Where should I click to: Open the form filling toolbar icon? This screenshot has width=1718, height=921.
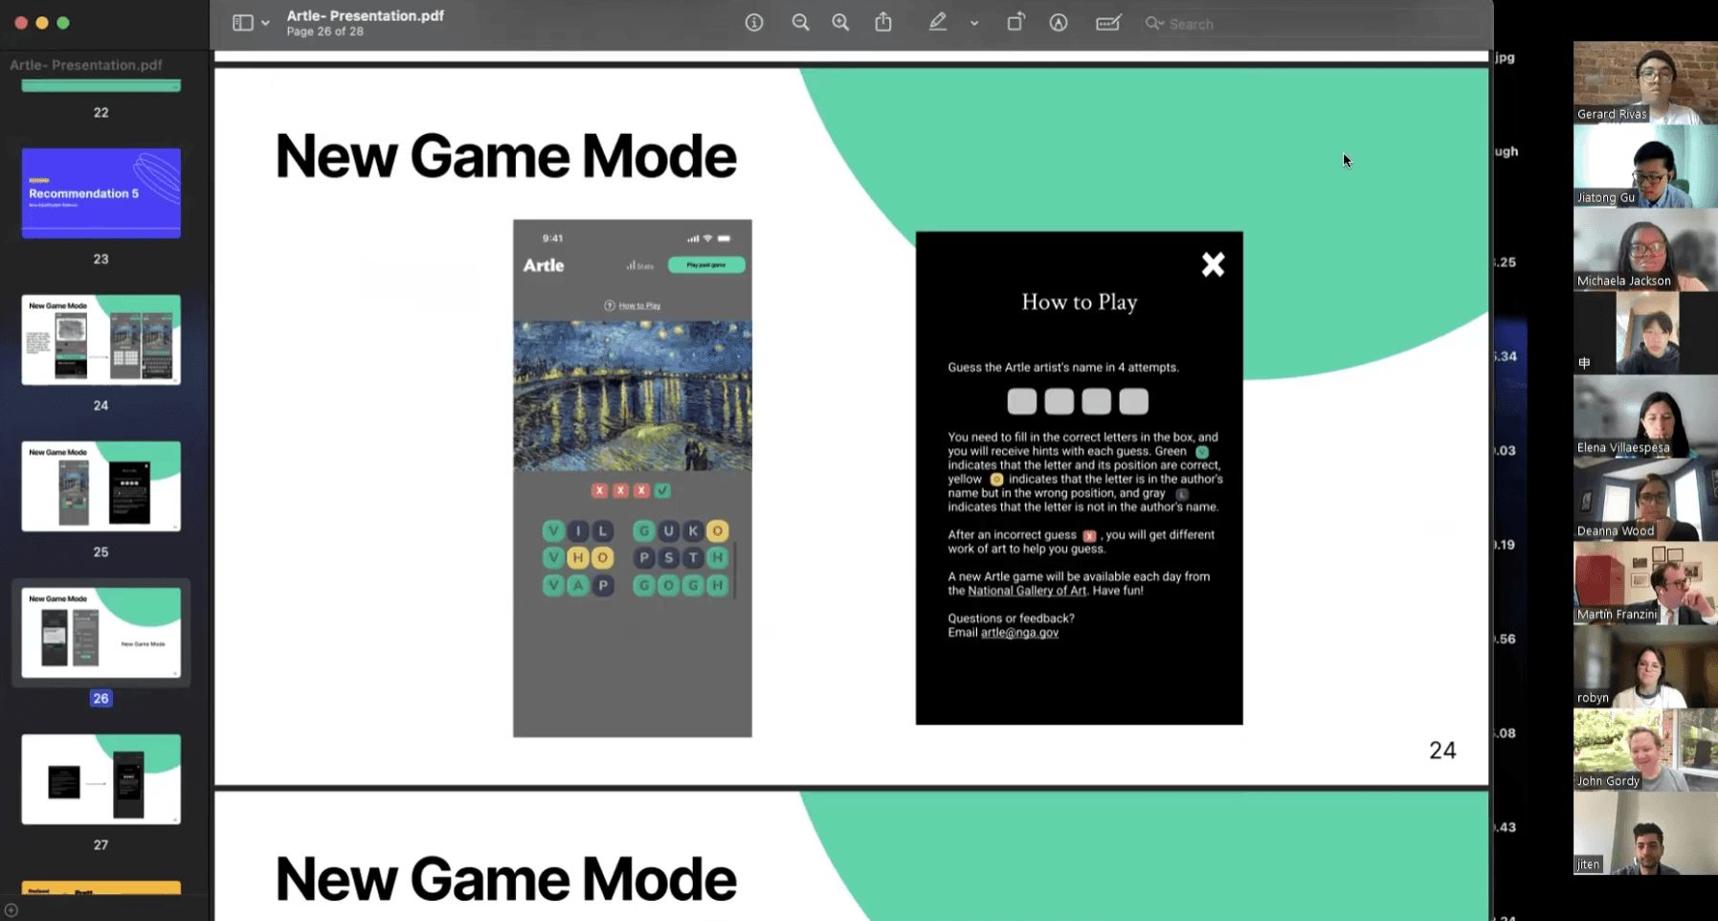pyautogui.click(x=1108, y=23)
